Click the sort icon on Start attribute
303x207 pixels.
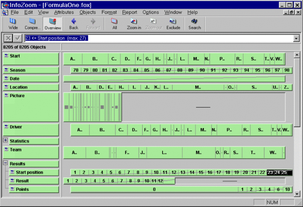(6, 56)
